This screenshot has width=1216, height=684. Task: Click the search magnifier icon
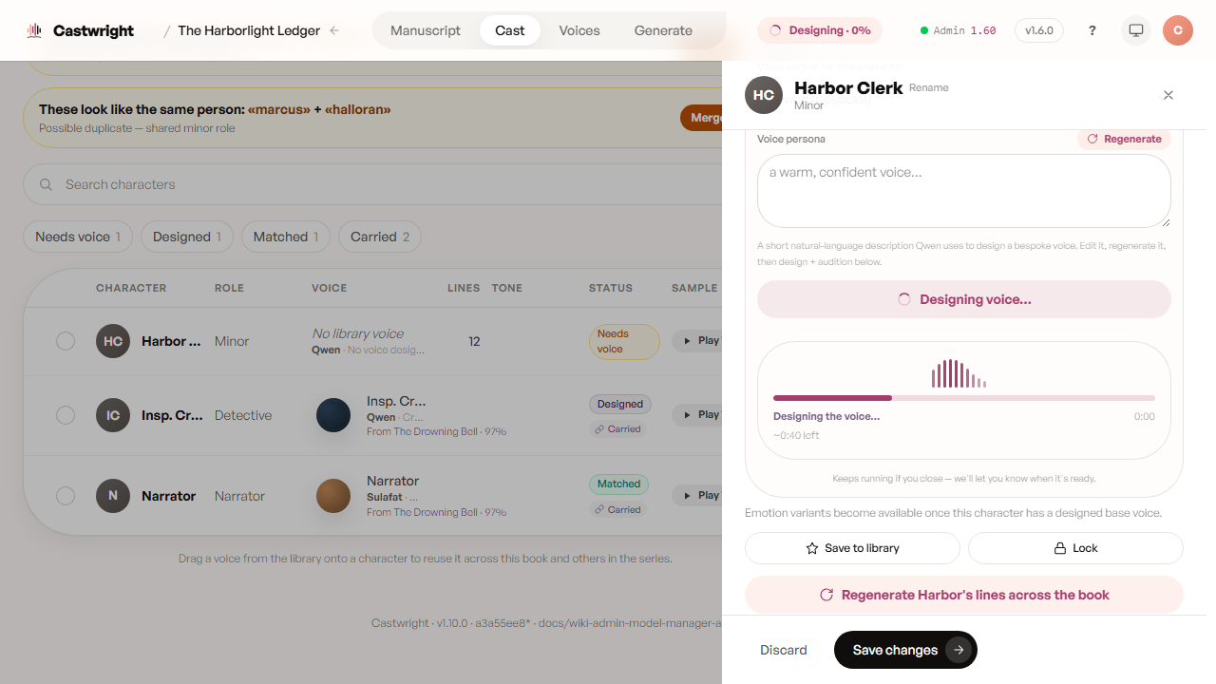[46, 184]
